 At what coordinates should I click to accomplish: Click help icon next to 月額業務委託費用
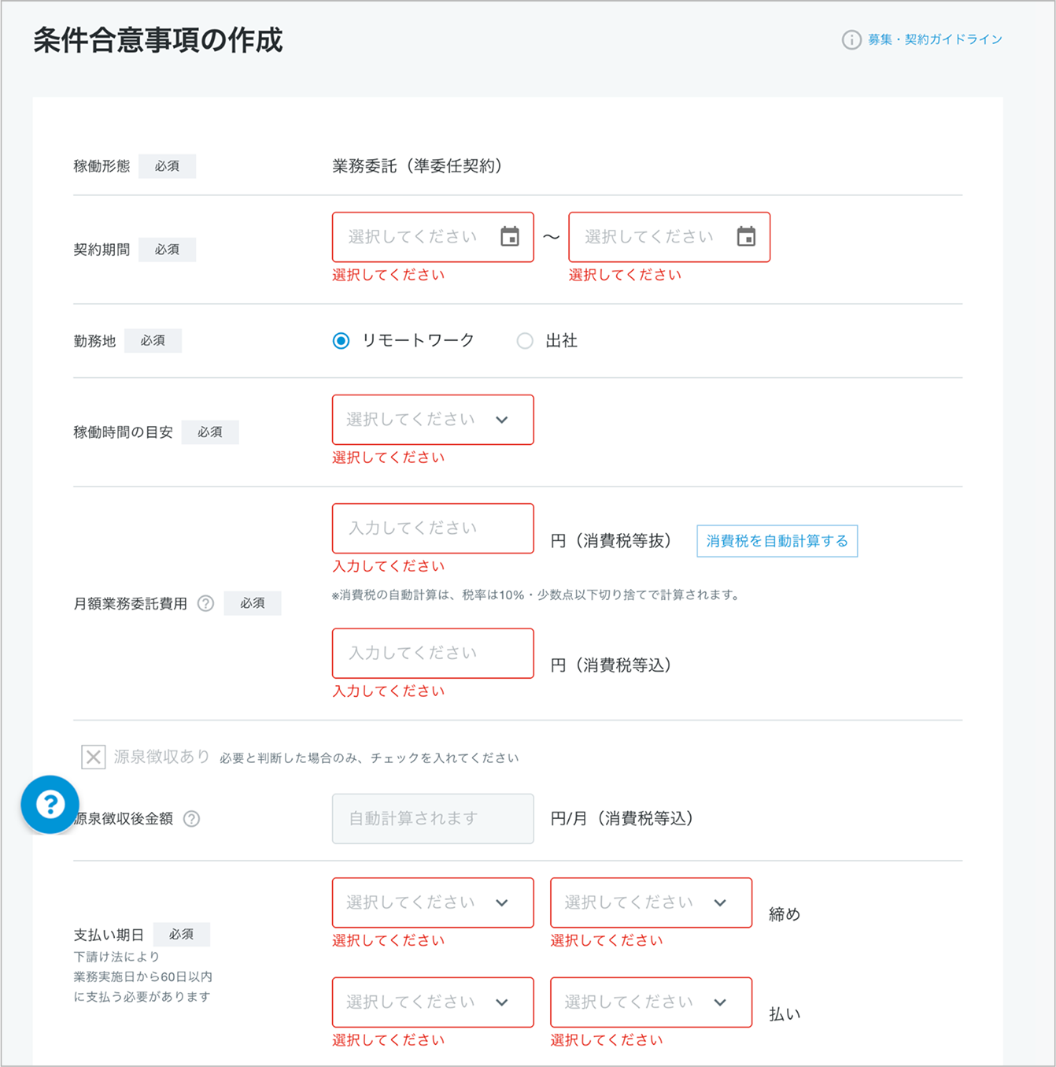point(205,603)
